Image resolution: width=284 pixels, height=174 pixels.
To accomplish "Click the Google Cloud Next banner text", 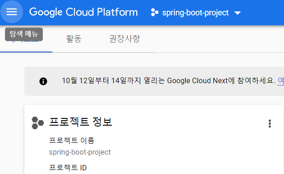I will coord(169,80).
